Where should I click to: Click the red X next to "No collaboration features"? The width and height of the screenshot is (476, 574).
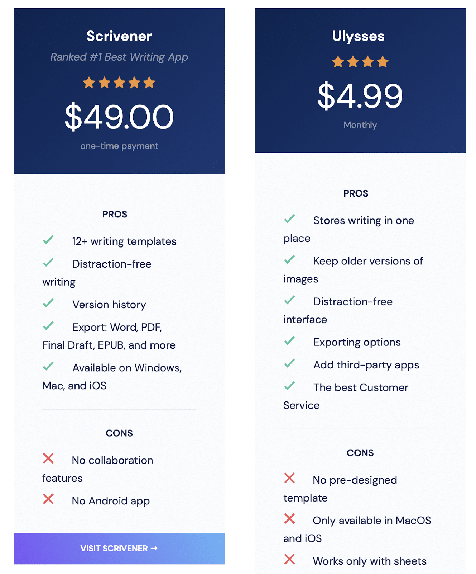pyautogui.click(x=49, y=458)
